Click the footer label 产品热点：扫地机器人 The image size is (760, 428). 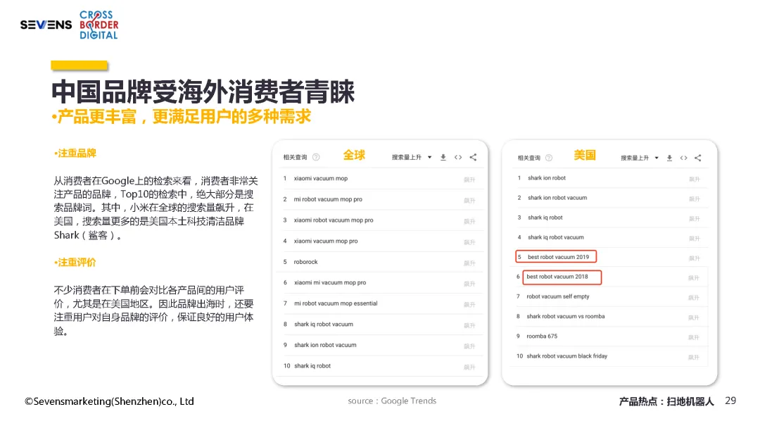pyautogui.click(x=666, y=401)
